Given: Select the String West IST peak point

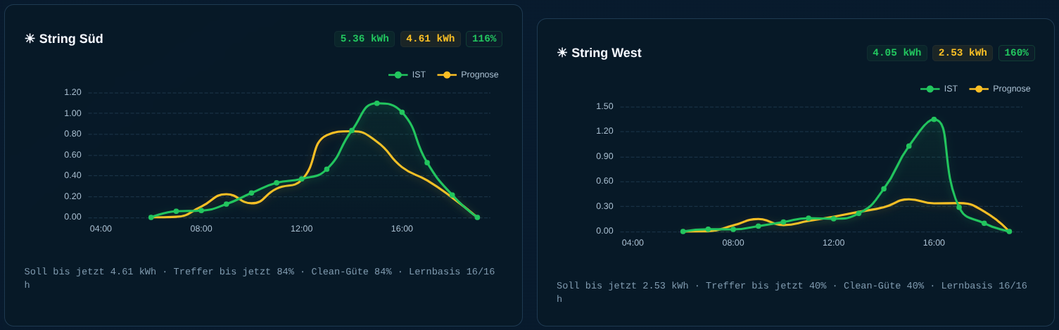Looking at the screenshot, I should [x=934, y=120].
